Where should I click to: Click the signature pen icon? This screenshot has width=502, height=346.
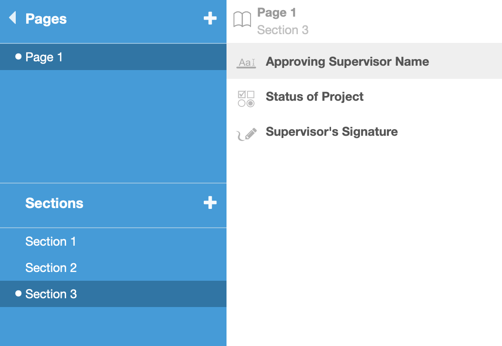tap(247, 134)
